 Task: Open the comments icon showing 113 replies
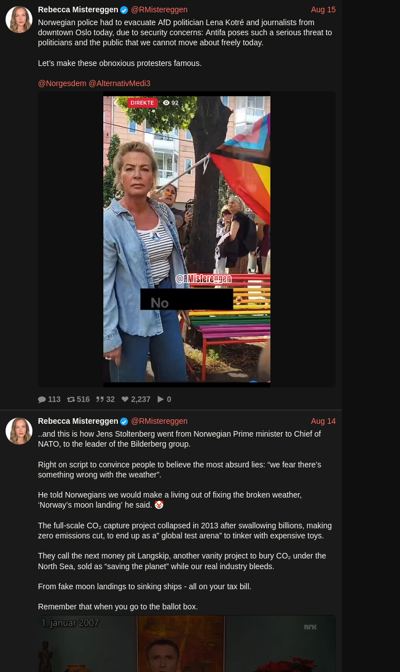coord(42,399)
